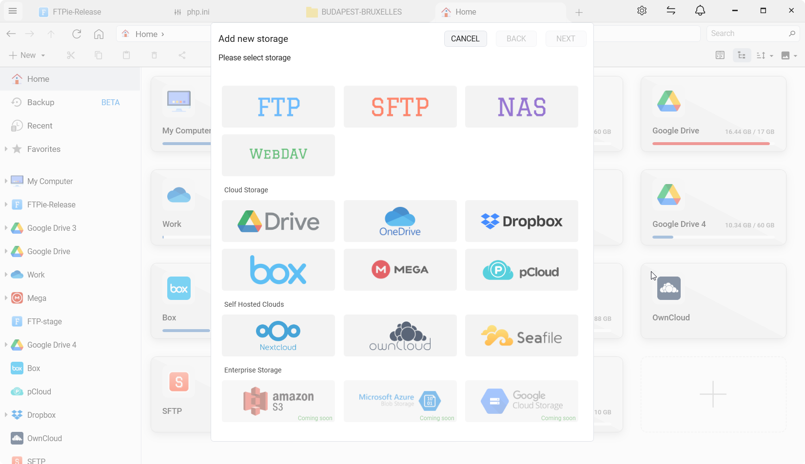Go up one folder level
Screen dimensions: 805x464
51,34
